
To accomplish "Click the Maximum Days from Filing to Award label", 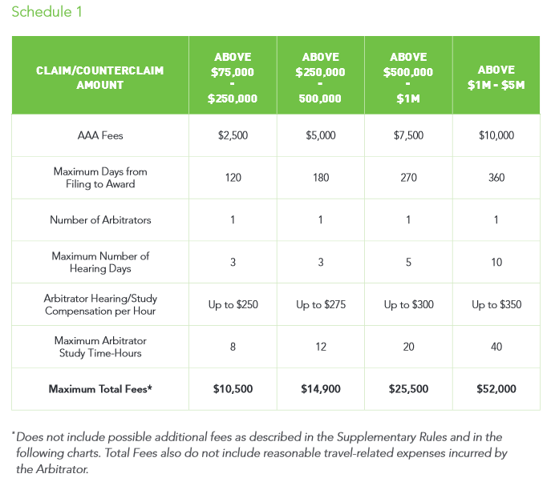I will (x=100, y=178).
